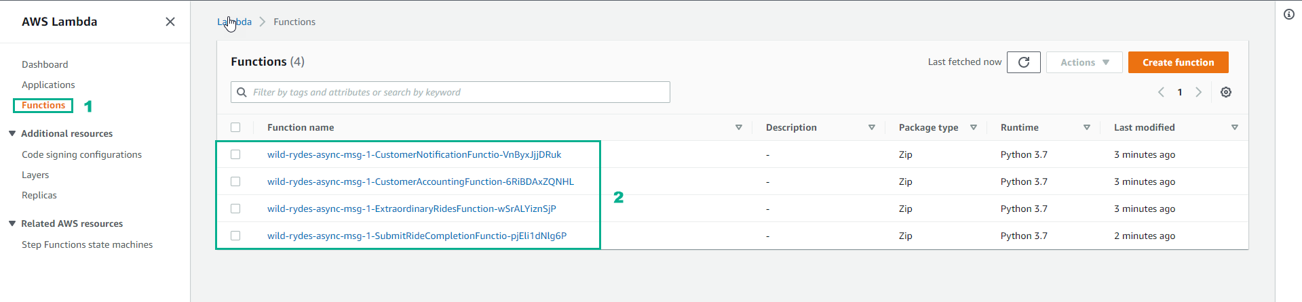Open the Actions dropdown
The height and width of the screenshot is (302, 1302).
1084,62
